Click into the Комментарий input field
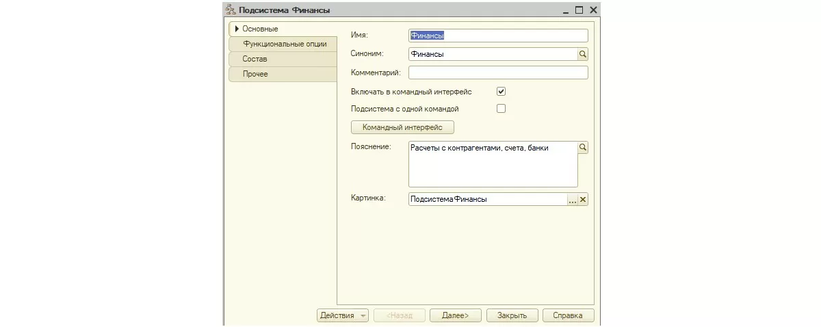821x327 pixels. point(497,73)
